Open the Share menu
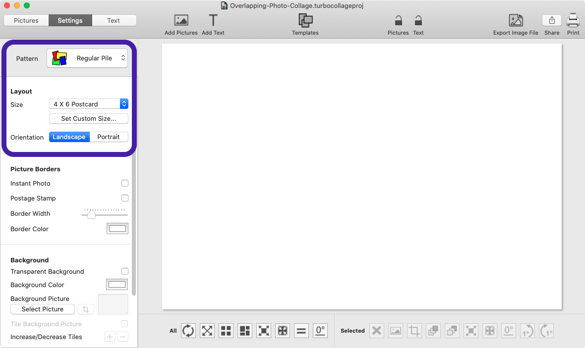Image resolution: width=585 pixels, height=348 pixels. click(552, 20)
